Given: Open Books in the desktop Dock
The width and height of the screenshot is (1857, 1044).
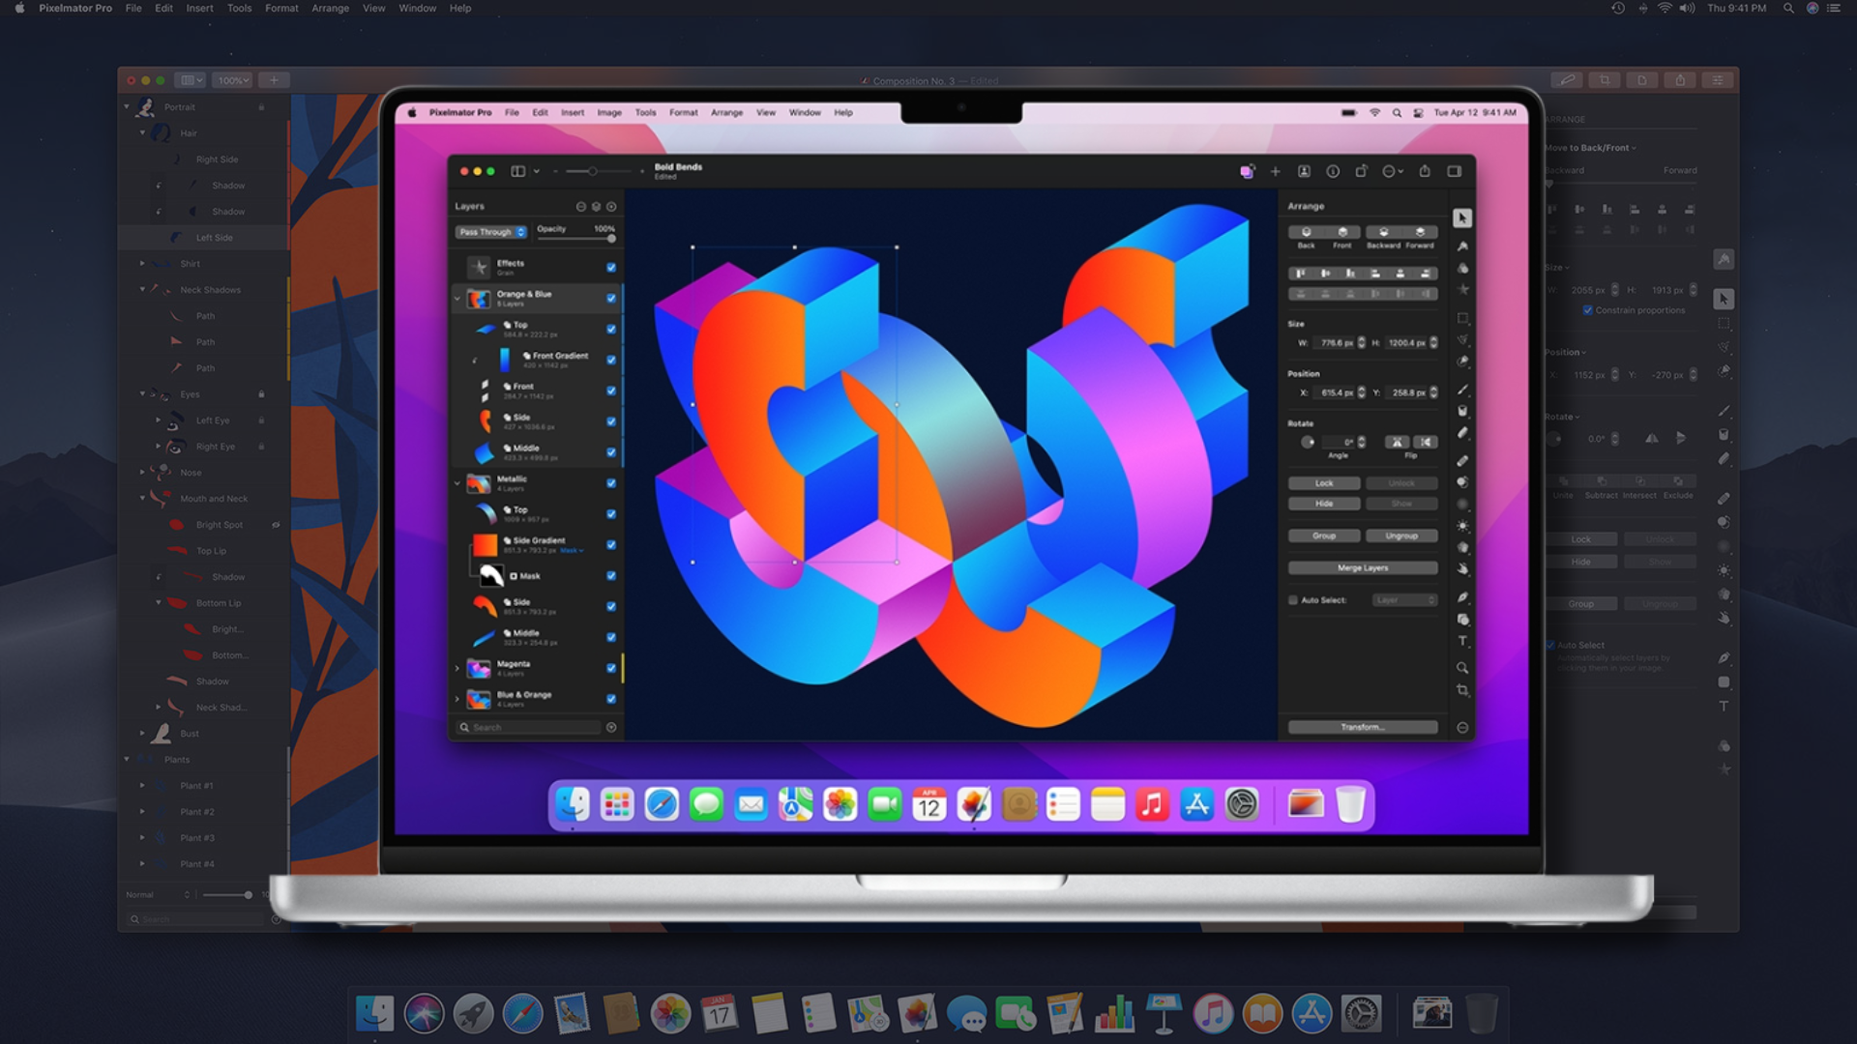Looking at the screenshot, I should click(1262, 1013).
